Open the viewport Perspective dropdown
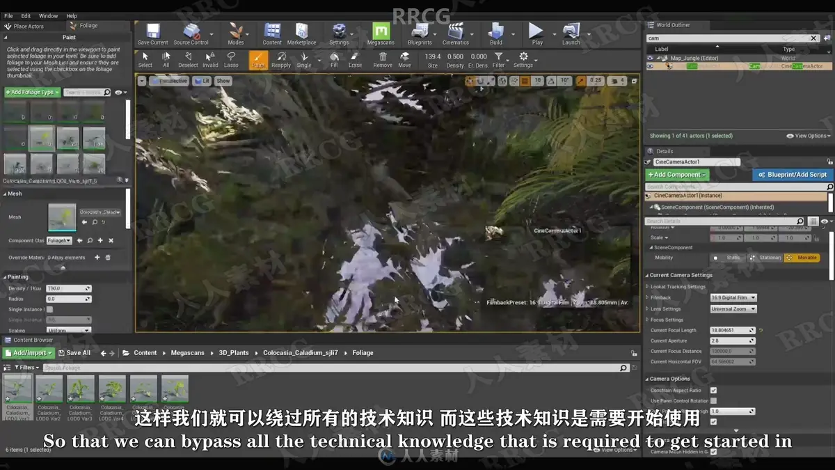Image resolution: width=835 pixels, height=470 pixels. (x=168, y=81)
